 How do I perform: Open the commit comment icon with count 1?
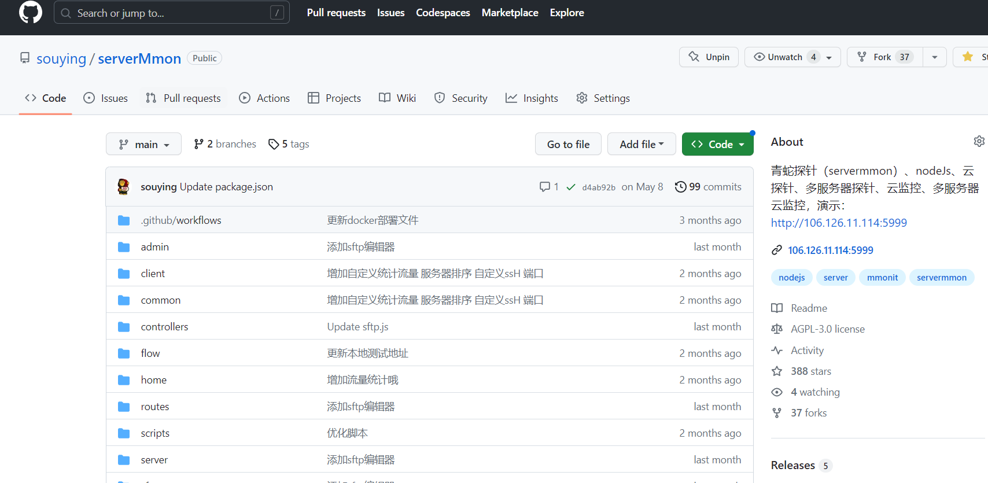[549, 187]
